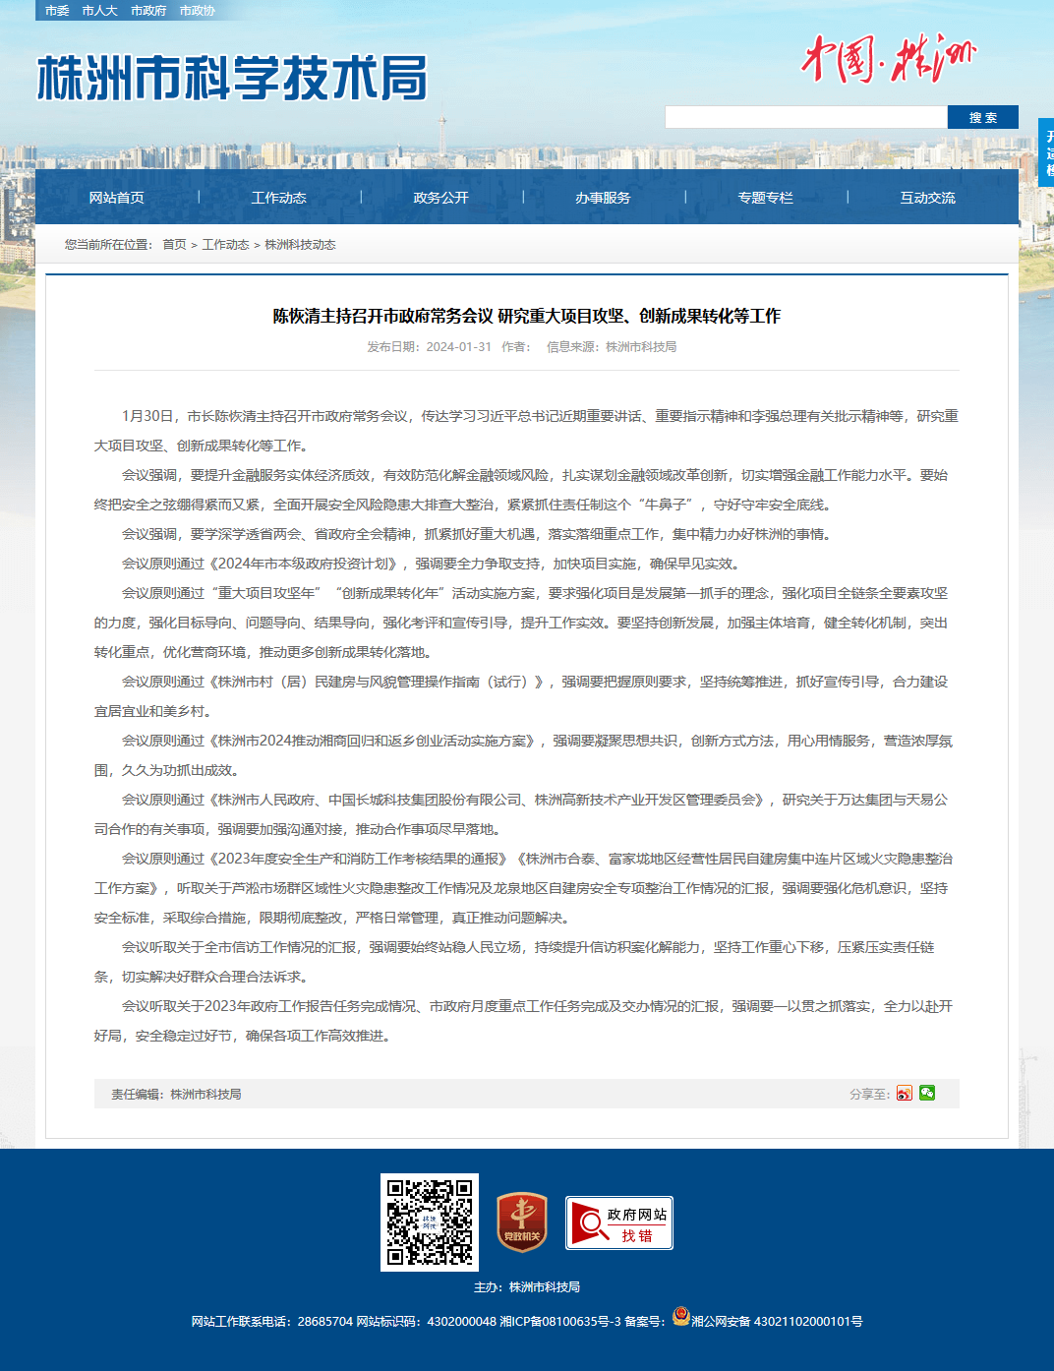Focus the search input field
This screenshot has width=1054, height=1371.
pyautogui.click(x=806, y=117)
